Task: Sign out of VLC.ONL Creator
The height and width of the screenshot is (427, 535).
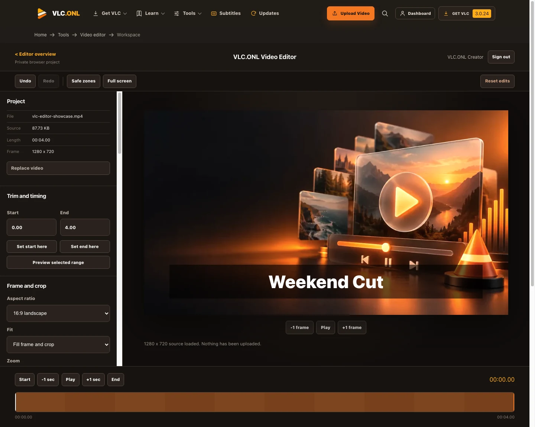Action: pos(501,57)
